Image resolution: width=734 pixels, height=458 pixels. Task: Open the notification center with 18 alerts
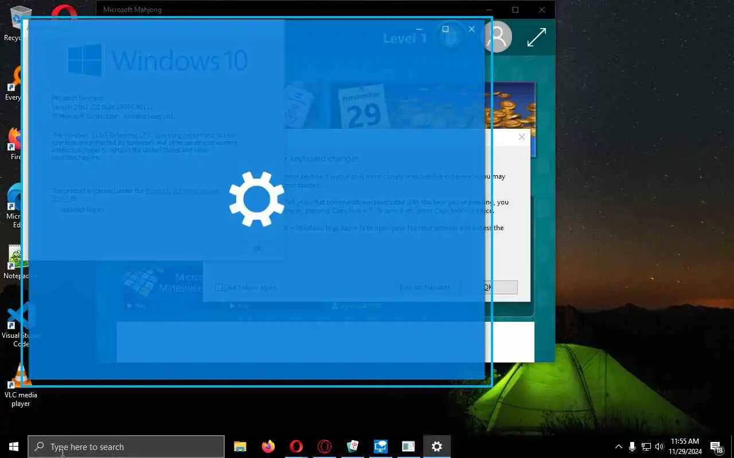pyautogui.click(x=716, y=447)
